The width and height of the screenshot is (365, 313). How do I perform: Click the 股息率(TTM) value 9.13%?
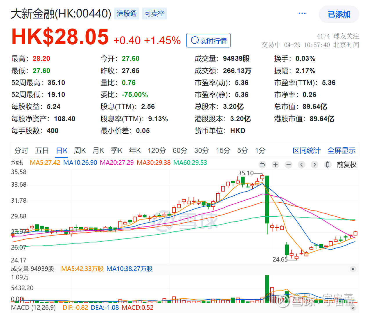point(158,119)
